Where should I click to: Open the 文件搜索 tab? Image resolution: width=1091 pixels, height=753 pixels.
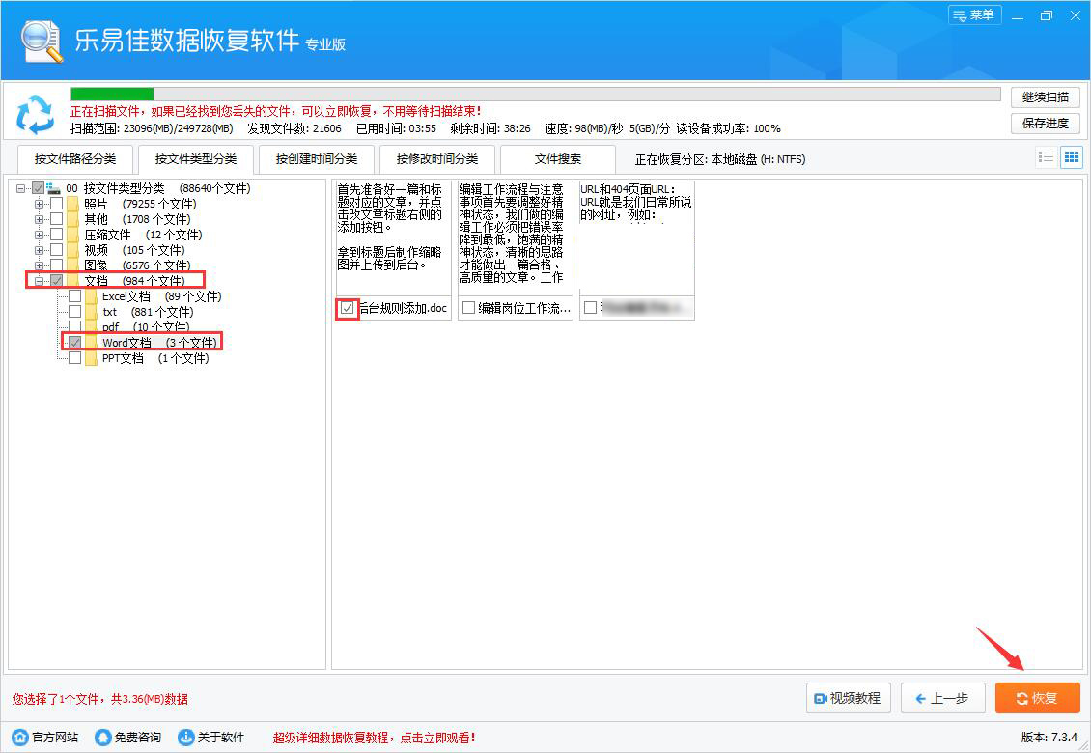(557, 159)
